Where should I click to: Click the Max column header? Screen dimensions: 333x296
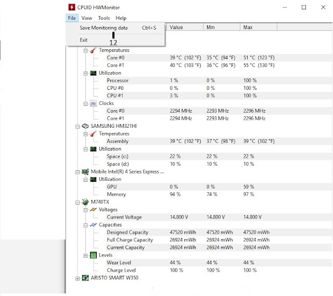(x=259, y=27)
